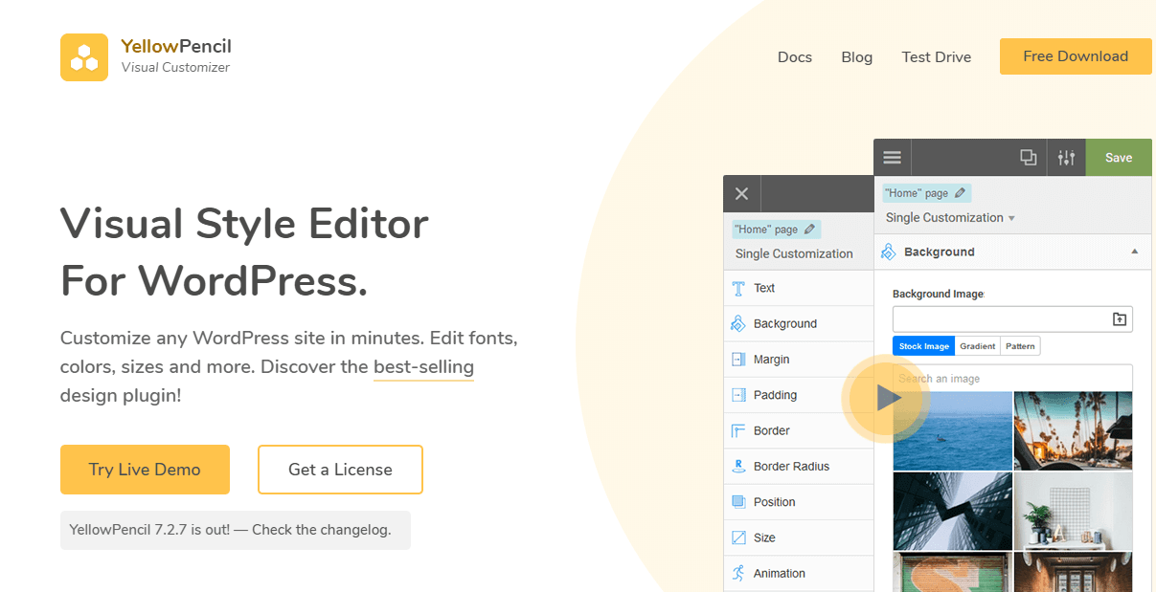The width and height of the screenshot is (1156, 592).
Task: Click the Try Live Demo button
Action: pyautogui.click(x=145, y=470)
